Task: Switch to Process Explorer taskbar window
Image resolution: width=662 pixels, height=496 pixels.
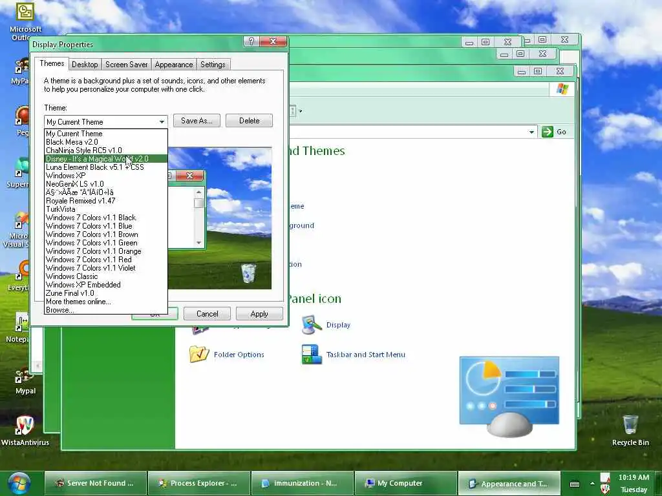Action: [x=199, y=483]
